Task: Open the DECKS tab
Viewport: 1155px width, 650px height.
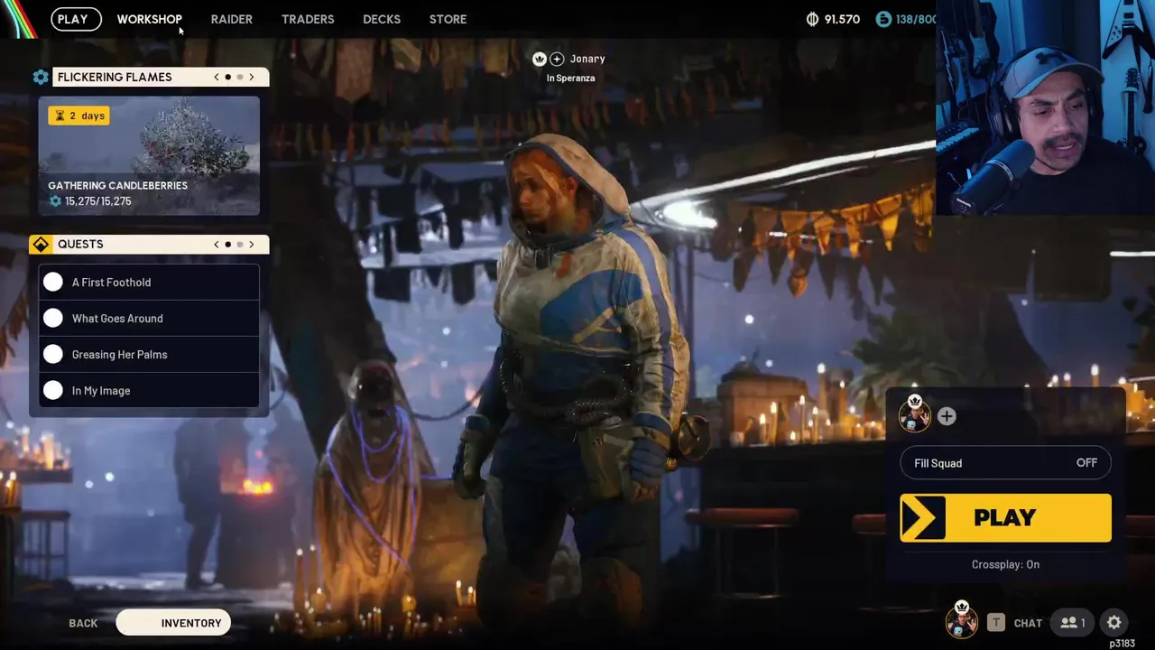Action: [x=382, y=19]
